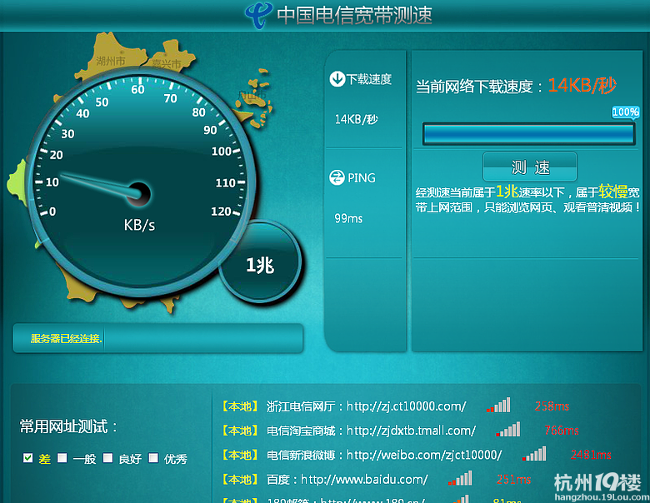
Task: Click signal bars icon for 百度
Action: tap(459, 479)
